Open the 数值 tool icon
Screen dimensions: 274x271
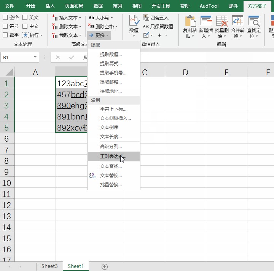[134, 20]
